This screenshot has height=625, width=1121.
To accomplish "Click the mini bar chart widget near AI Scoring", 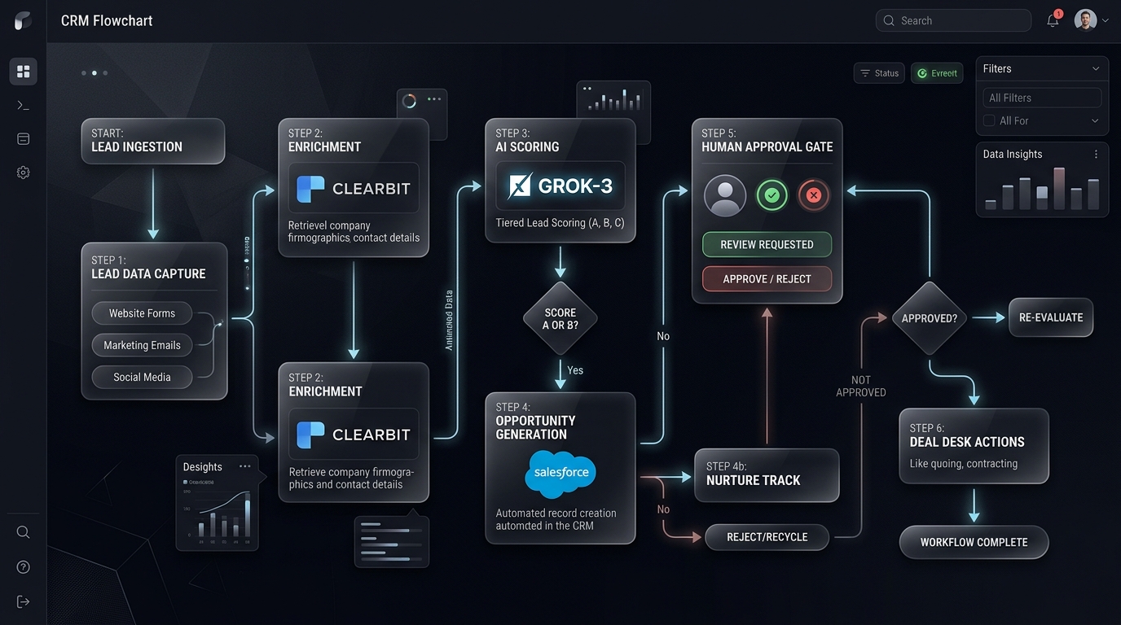I will click(613, 100).
